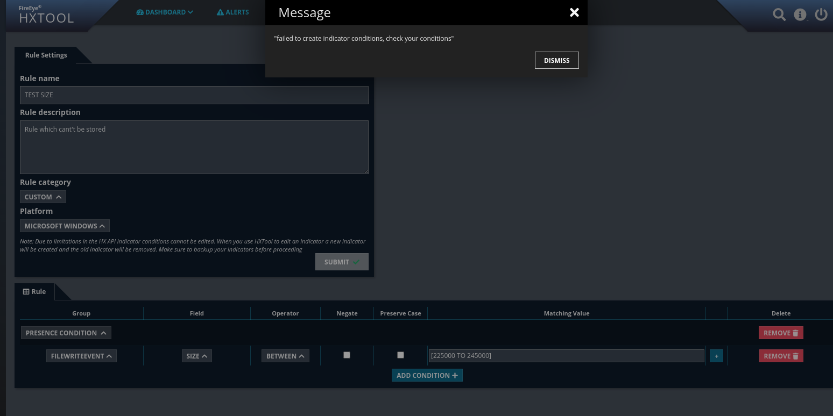Click the grid icon on the Rule tab

pyautogui.click(x=26, y=291)
